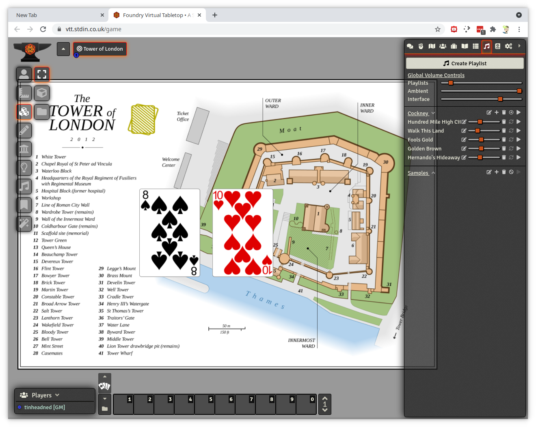The width and height of the screenshot is (536, 427).
Task: Select the Walls controls icon
Action: click(x=24, y=149)
